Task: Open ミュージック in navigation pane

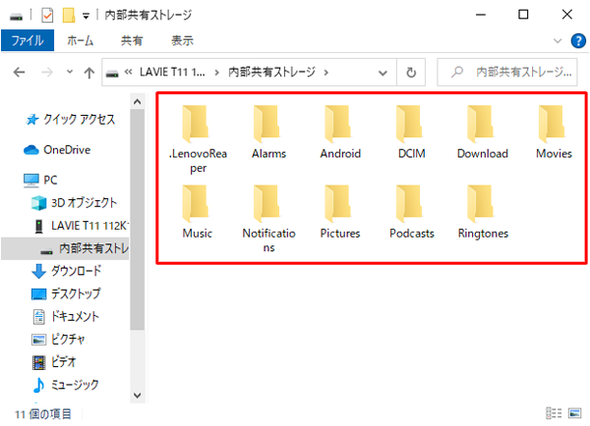Action: point(66,385)
